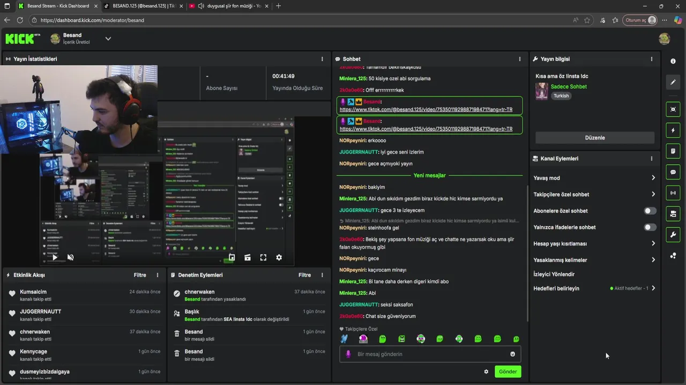The width and height of the screenshot is (686, 385).
Task: Open the camera sidebar icon
Action: [x=673, y=214]
